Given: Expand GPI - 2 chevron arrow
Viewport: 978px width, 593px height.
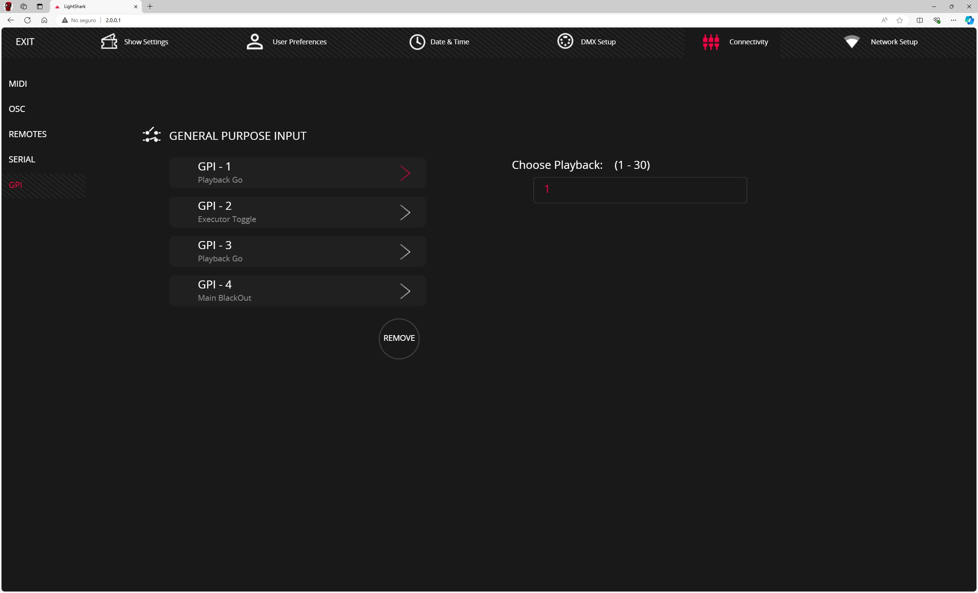Looking at the screenshot, I should (x=405, y=212).
